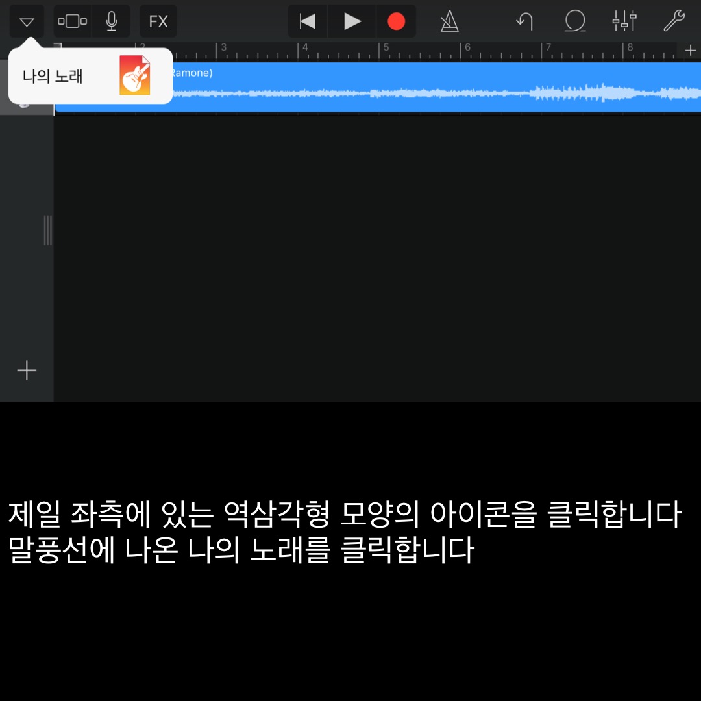Viewport: 701px width, 701px height.
Task: Click bar 6 on the timeline ruler
Action: point(467,47)
